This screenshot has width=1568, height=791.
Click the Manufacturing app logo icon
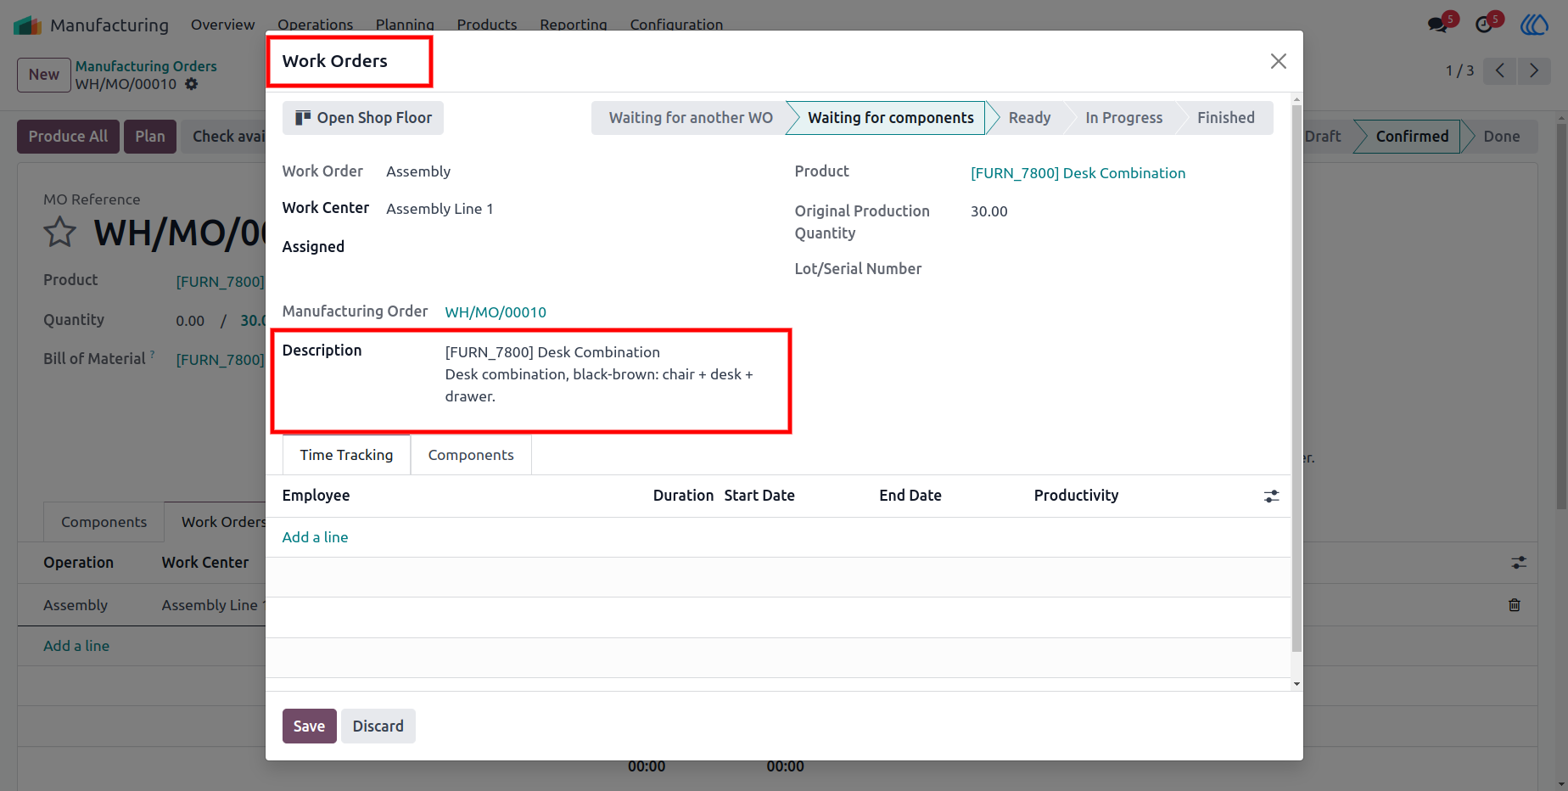click(27, 25)
